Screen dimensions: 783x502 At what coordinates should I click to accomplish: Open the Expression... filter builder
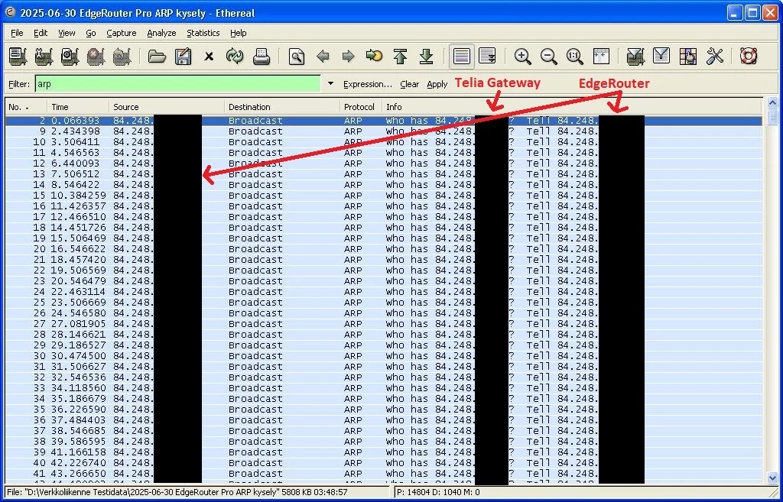coord(368,84)
